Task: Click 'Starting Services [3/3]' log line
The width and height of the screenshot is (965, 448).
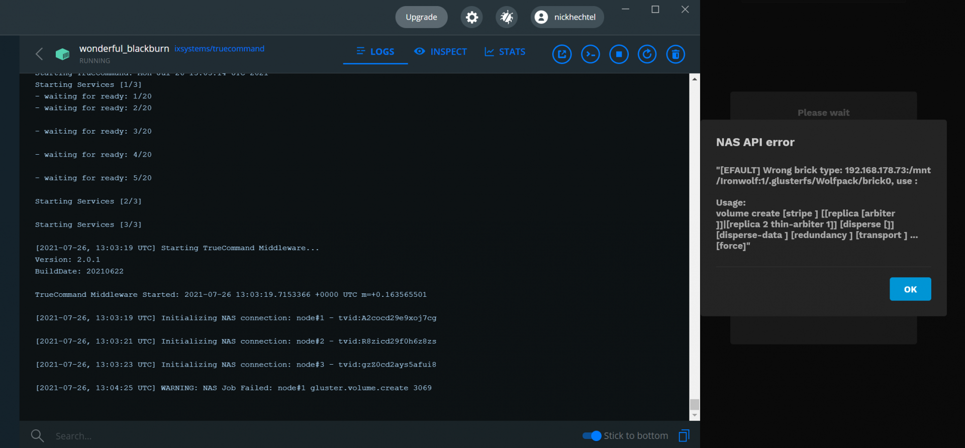Action: [x=88, y=225]
